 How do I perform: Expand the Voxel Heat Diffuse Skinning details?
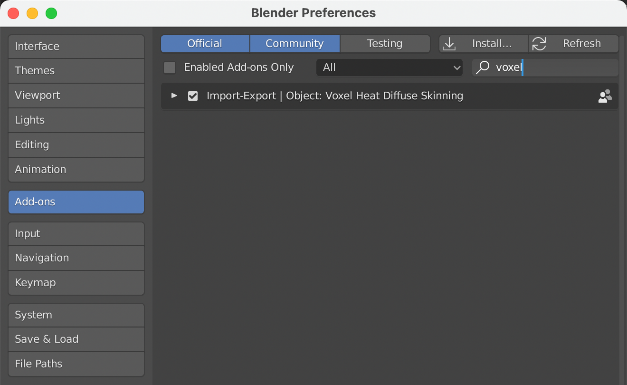[x=174, y=96]
